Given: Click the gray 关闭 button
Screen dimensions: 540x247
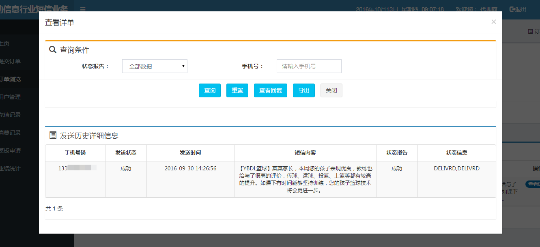Looking at the screenshot, I should click(x=331, y=90).
